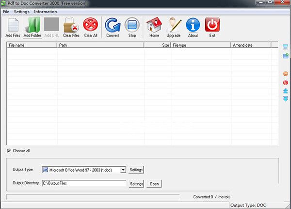The height and width of the screenshot is (209, 291).
Task: Sort by File type column header
Action: click(201, 45)
